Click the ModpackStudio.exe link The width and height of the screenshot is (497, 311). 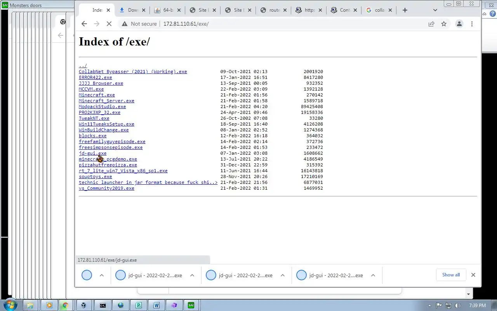(x=102, y=107)
